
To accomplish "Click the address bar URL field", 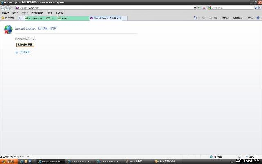I will [x=104, y=8].
